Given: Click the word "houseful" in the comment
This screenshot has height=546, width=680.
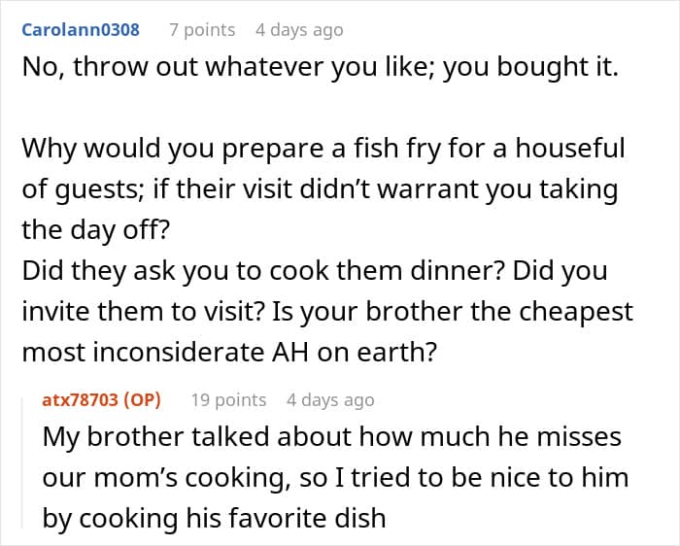Looking at the screenshot, I should [570, 148].
